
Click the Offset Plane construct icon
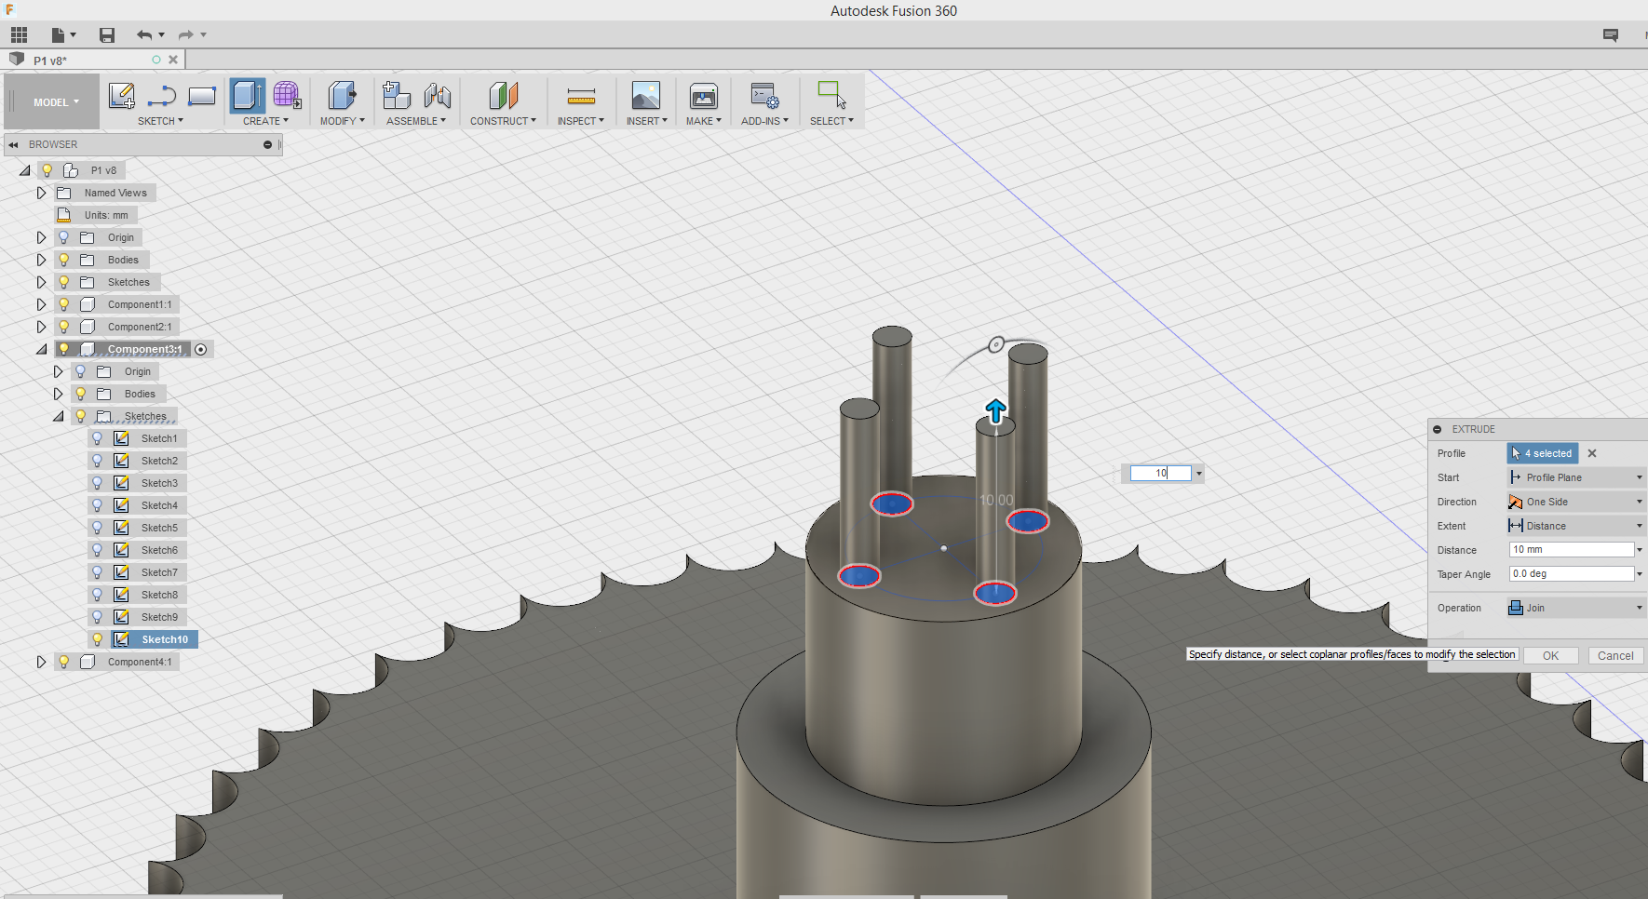tap(503, 95)
